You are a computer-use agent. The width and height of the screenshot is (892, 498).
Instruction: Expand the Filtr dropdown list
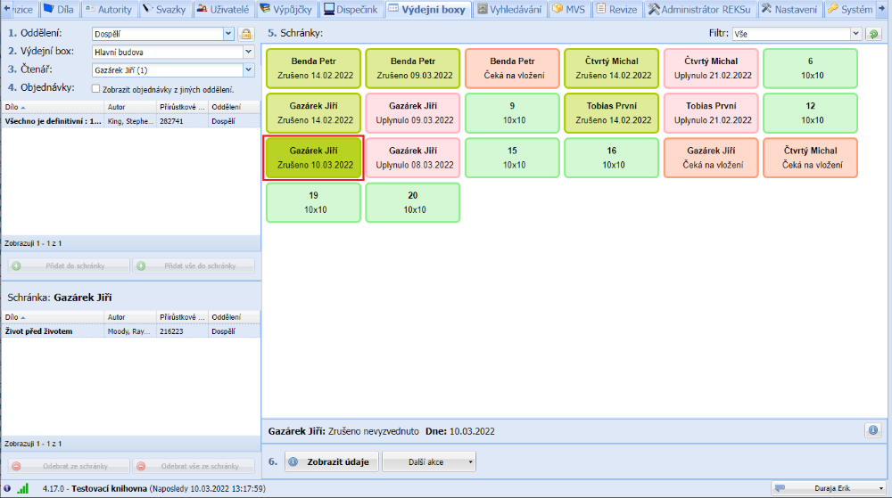point(855,34)
